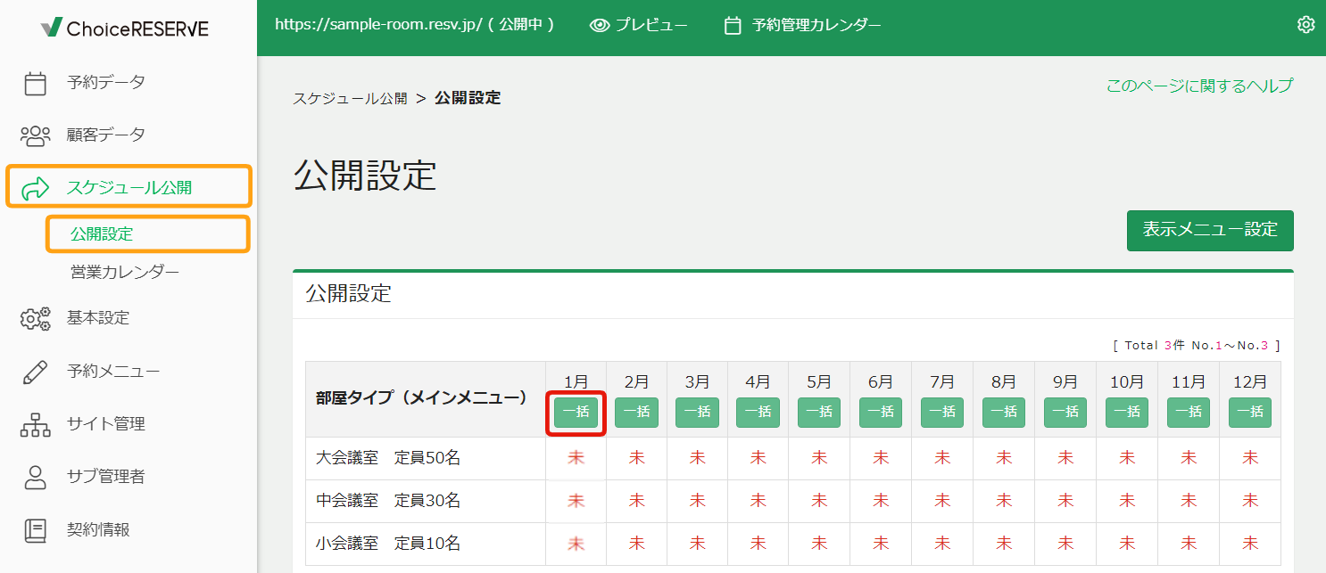Click the 一括 button under 10月
1326x573 pixels.
click(x=1127, y=413)
